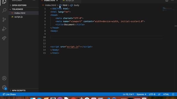Open the editor More Actions ellipsis
Image resolution: width=177 pixels, height=99 pixels.
point(172,1)
